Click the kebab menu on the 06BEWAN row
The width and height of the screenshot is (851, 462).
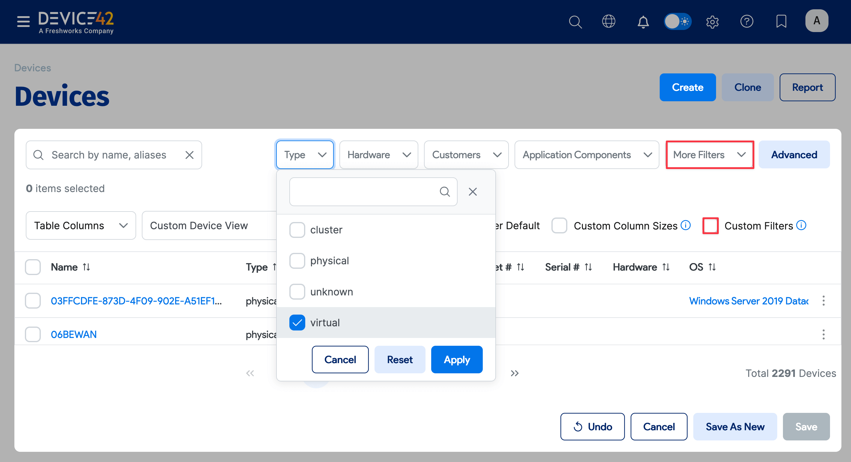(823, 334)
